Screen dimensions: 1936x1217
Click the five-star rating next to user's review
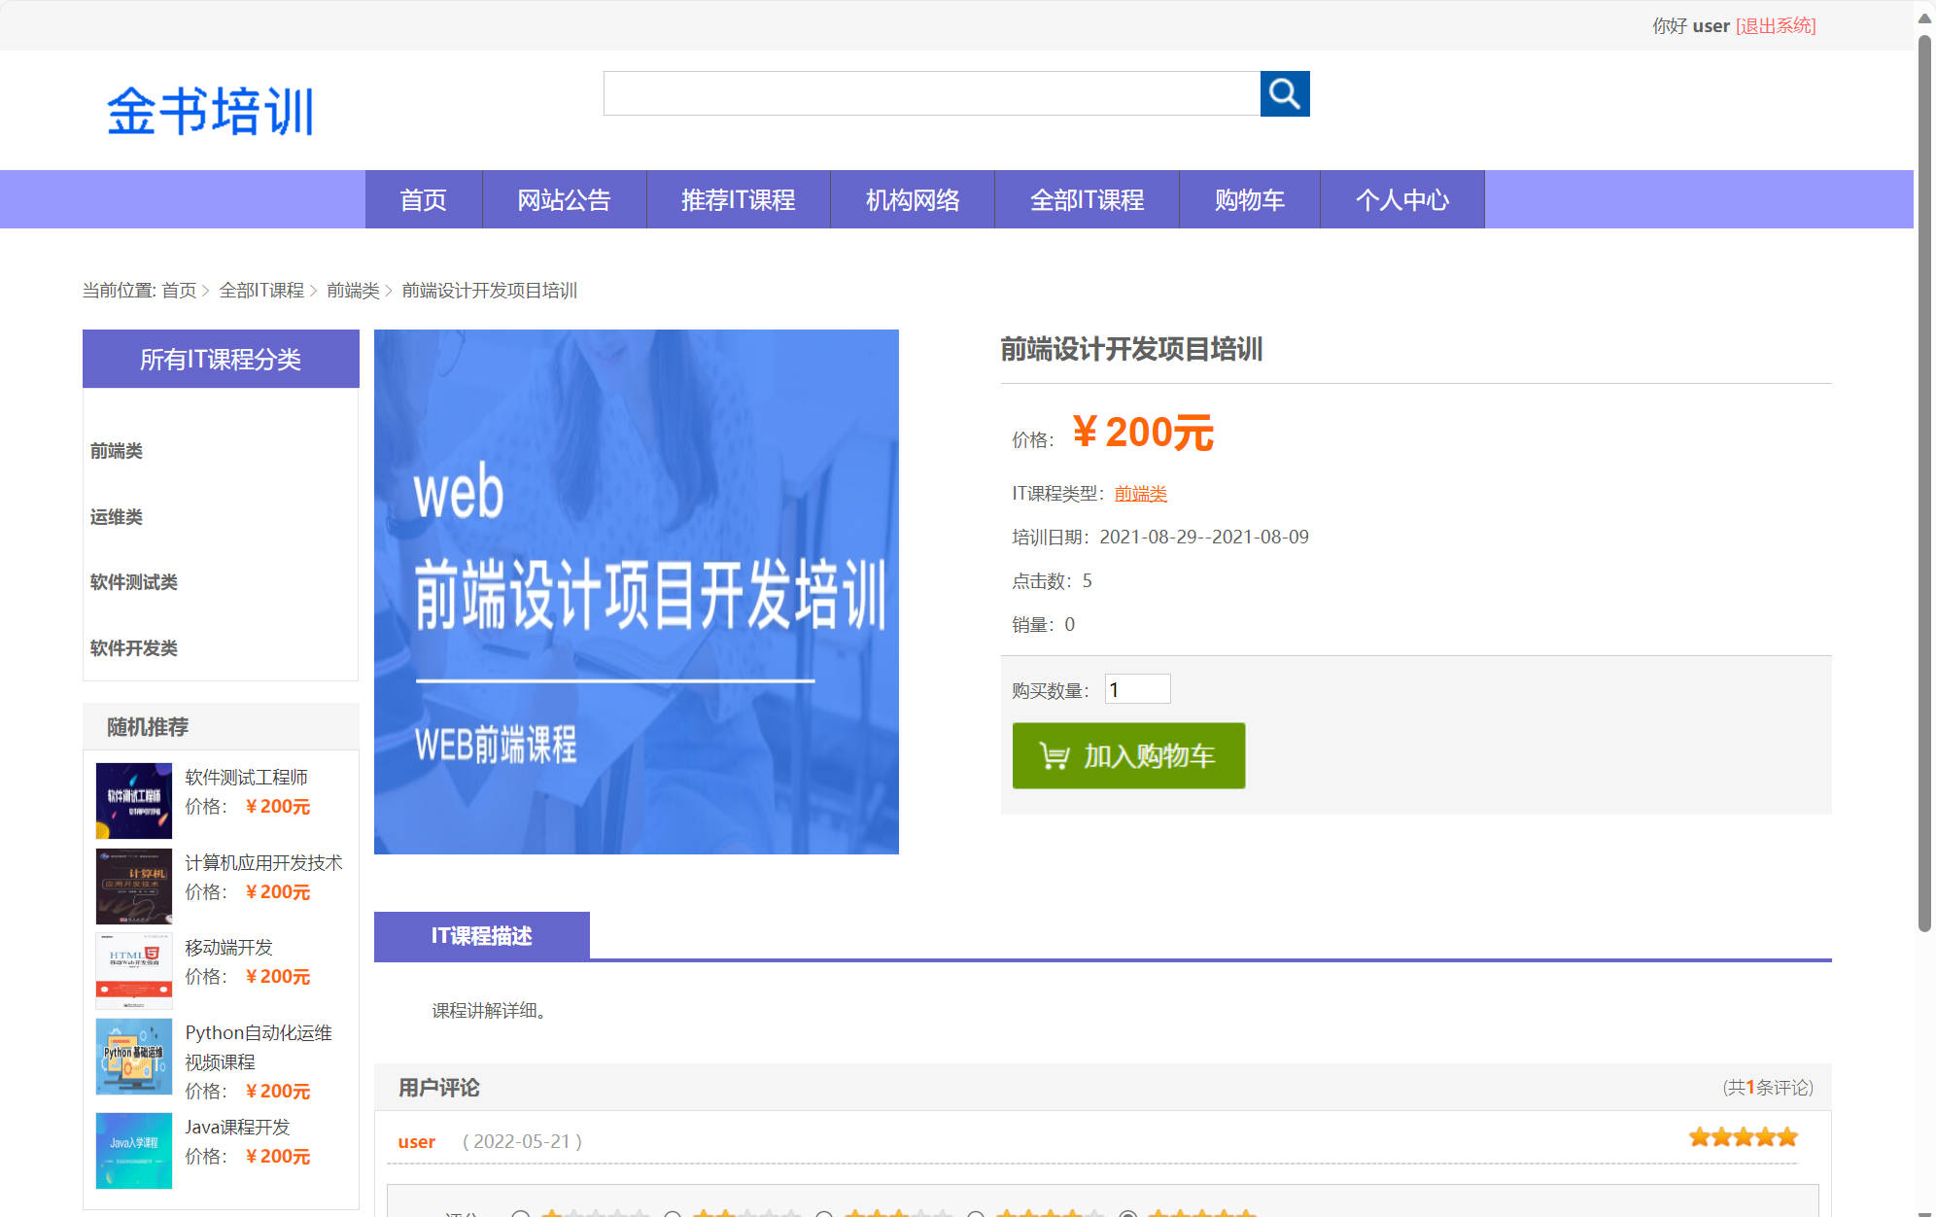[1742, 1135]
